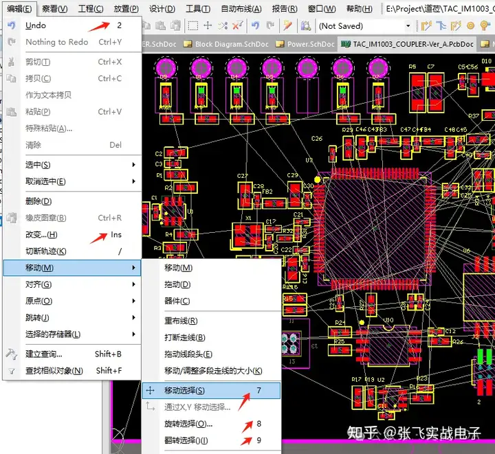
Task: Click the clear filter red X icon
Action: [237, 25]
